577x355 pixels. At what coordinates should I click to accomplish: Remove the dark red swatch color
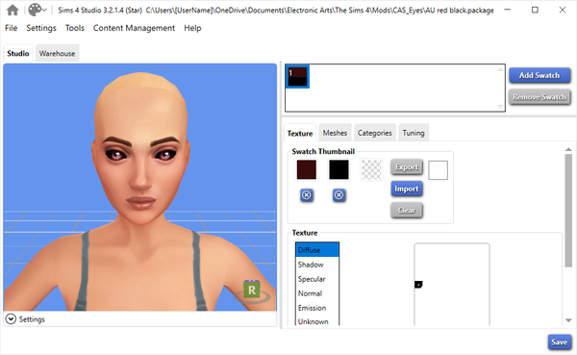tap(307, 194)
